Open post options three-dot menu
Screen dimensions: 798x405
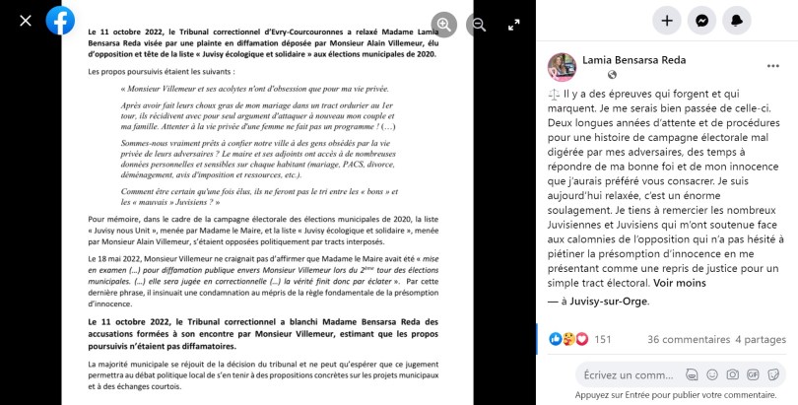[x=773, y=66]
